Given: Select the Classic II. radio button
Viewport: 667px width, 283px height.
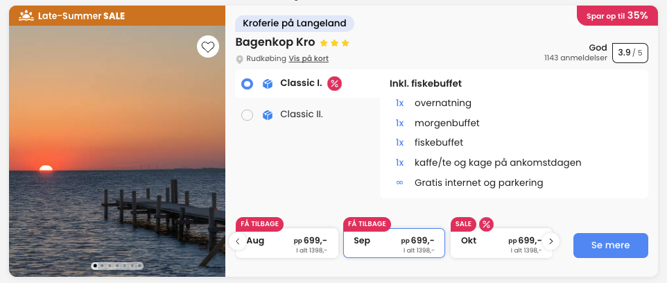Looking at the screenshot, I should pyautogui.click(x=247, y=115).
